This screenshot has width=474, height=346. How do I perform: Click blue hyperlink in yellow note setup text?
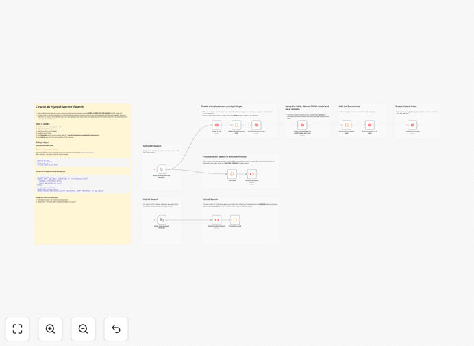coord(88,152)
